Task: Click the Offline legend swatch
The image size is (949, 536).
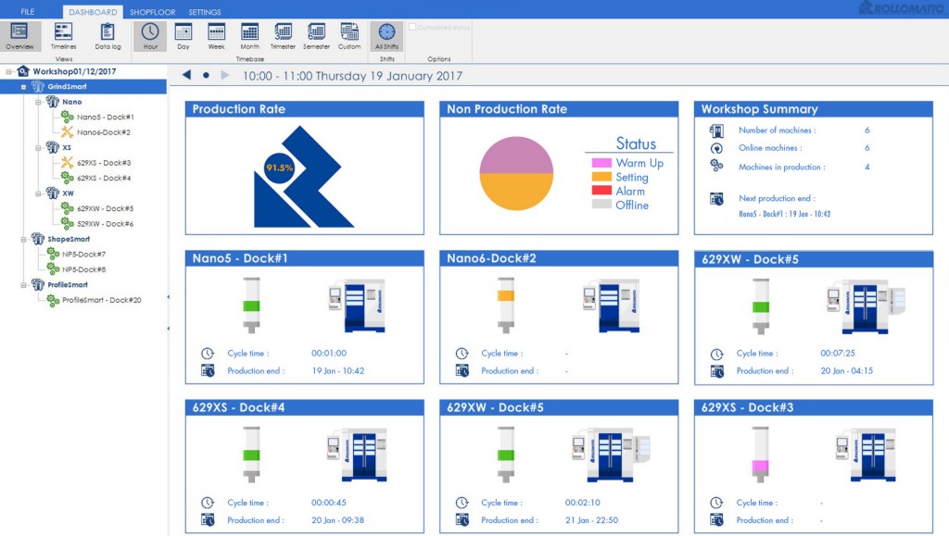Action: pos(601,205)
